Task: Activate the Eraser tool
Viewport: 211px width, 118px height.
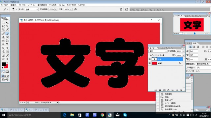Action: (x=3, y=41)
